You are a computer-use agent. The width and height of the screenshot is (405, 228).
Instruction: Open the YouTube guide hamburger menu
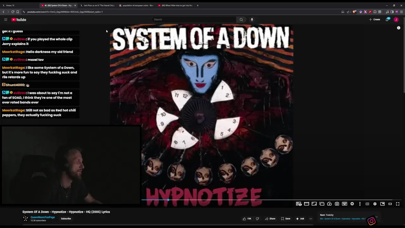[5, 20]
